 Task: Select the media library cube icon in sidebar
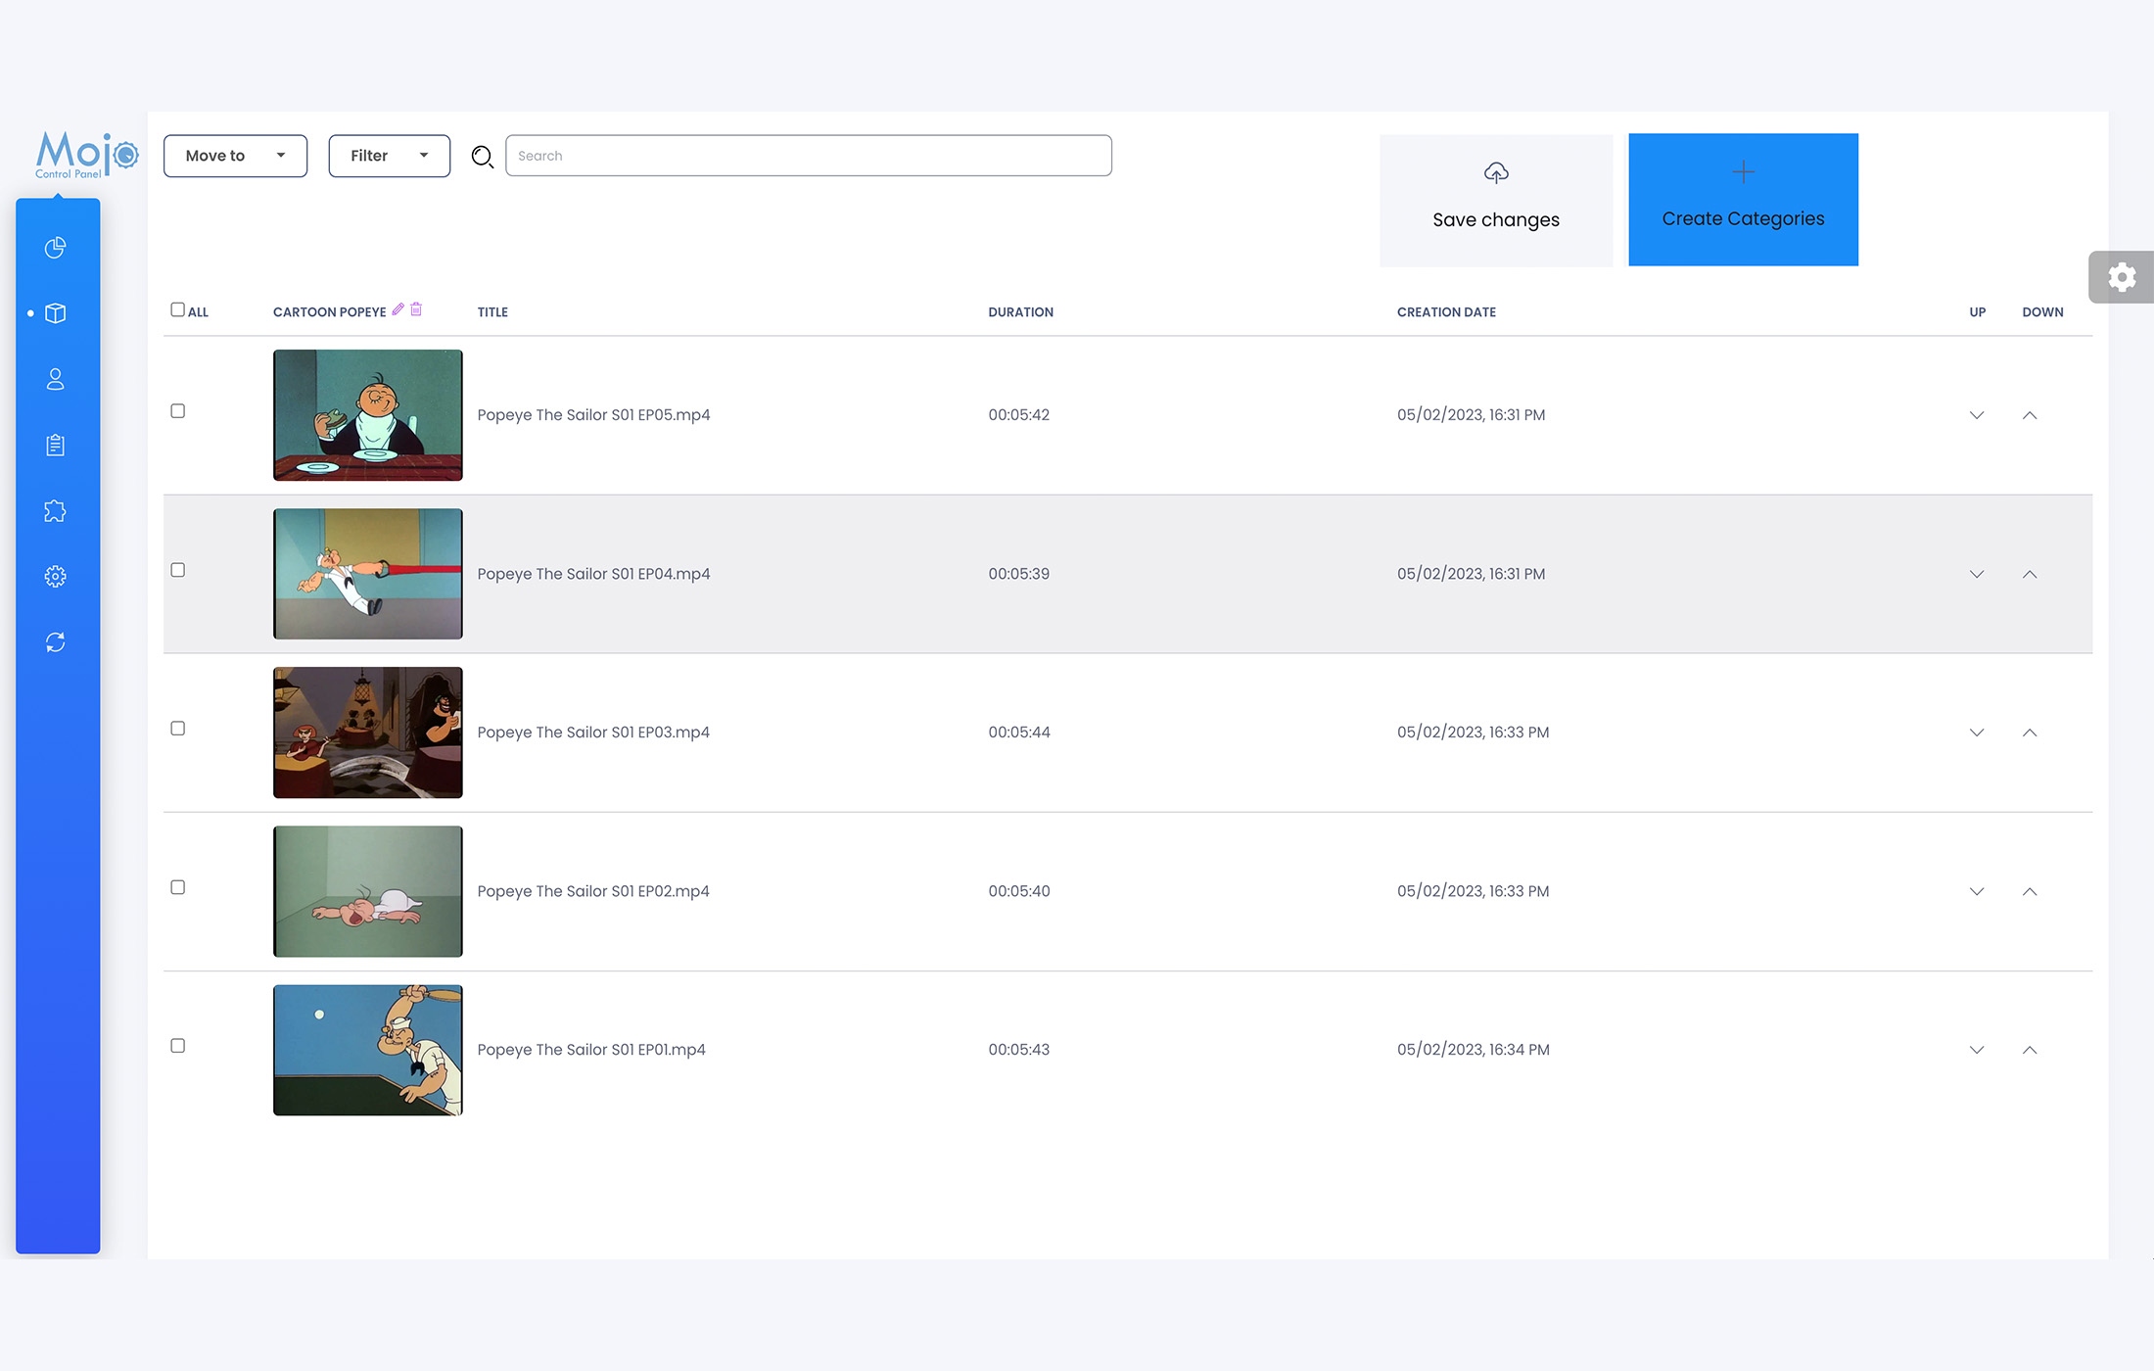(x=56, y=313)
